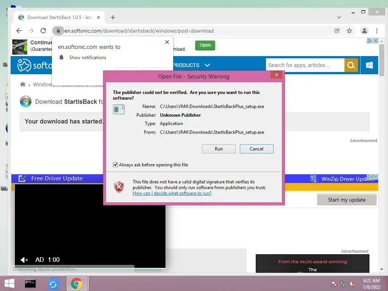This screenshot has width=388, height=291.
Task: Click the taskbar clock 4:22 AM
Action: pyautogui.click(x=371, y=284)
